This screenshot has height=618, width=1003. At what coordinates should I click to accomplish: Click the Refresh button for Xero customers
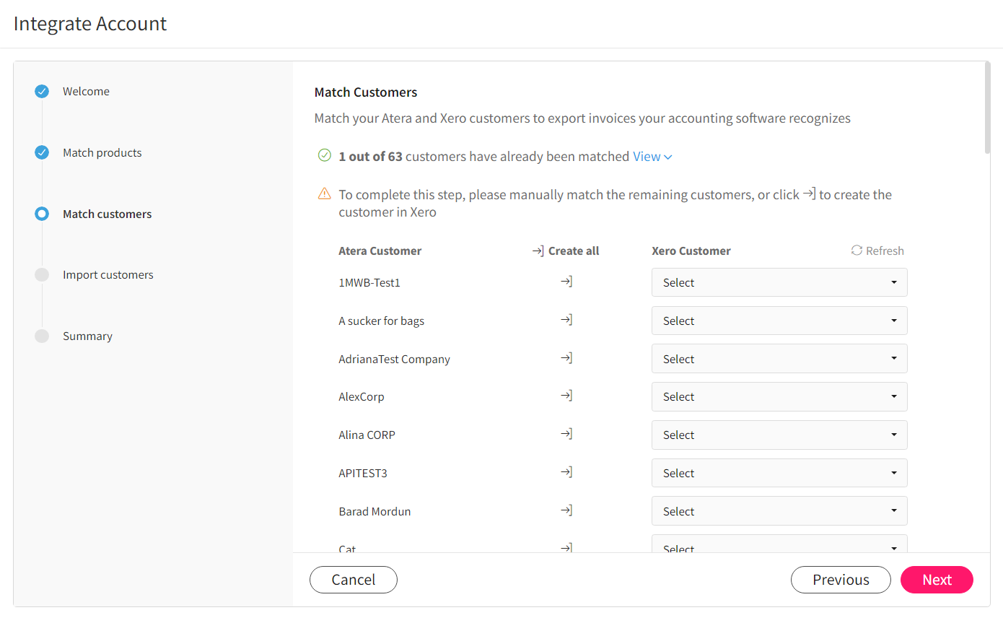coord(877,251)
